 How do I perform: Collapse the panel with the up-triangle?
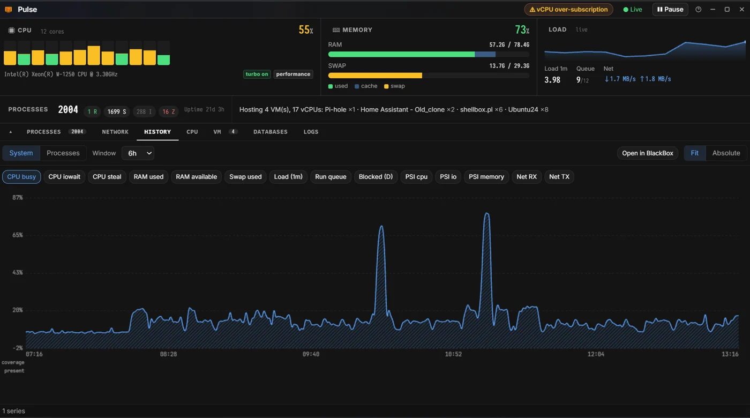click(10, 132)
